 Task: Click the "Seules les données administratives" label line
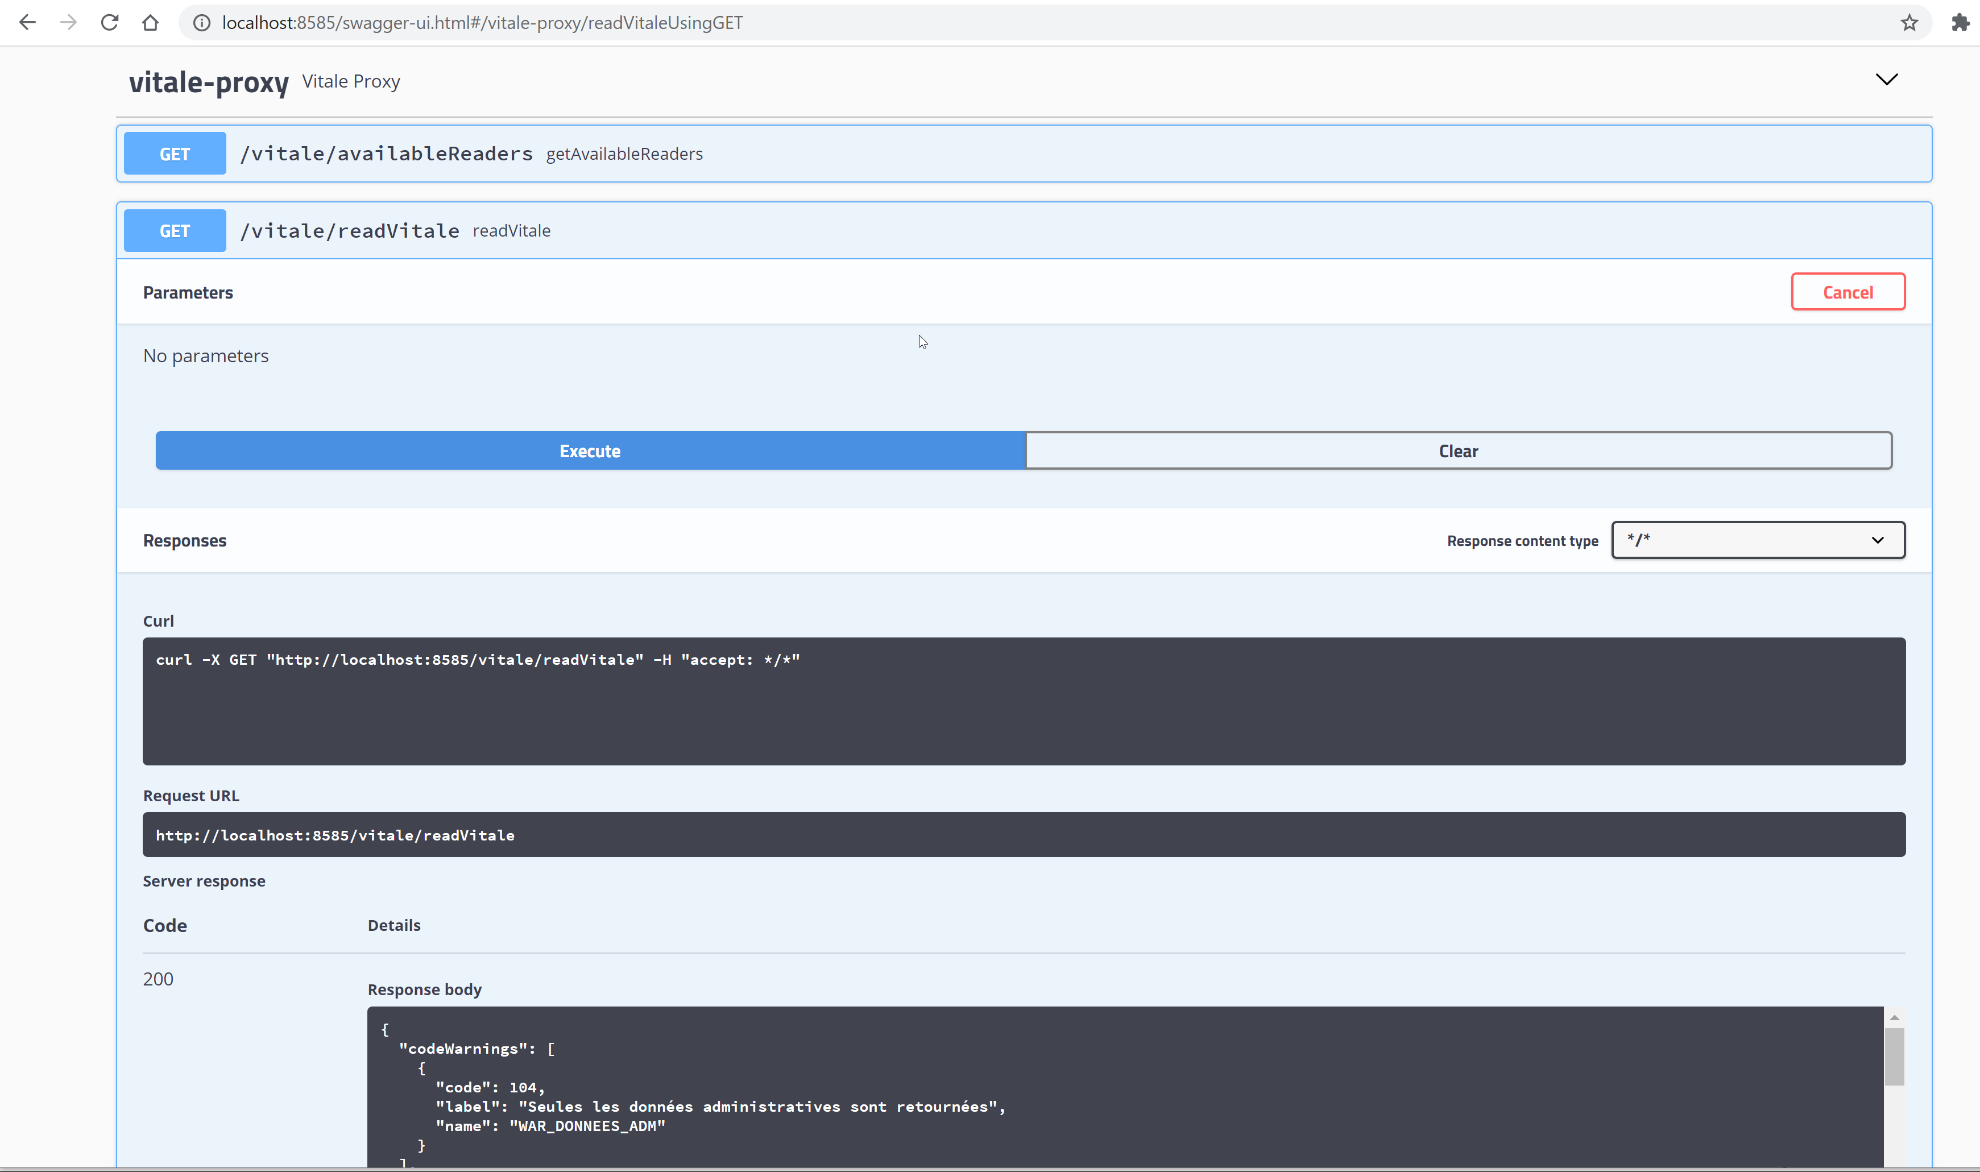pyautogui.click(x=721, y=1107)
